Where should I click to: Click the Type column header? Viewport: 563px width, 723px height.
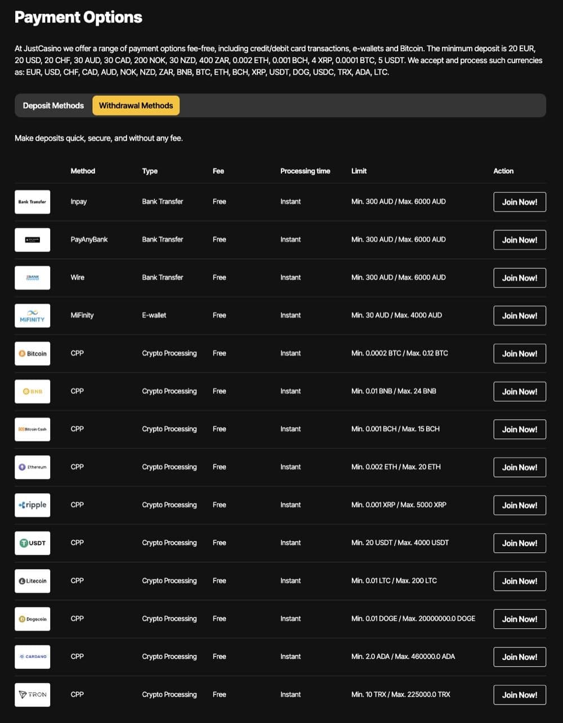[x=150, y=171]
